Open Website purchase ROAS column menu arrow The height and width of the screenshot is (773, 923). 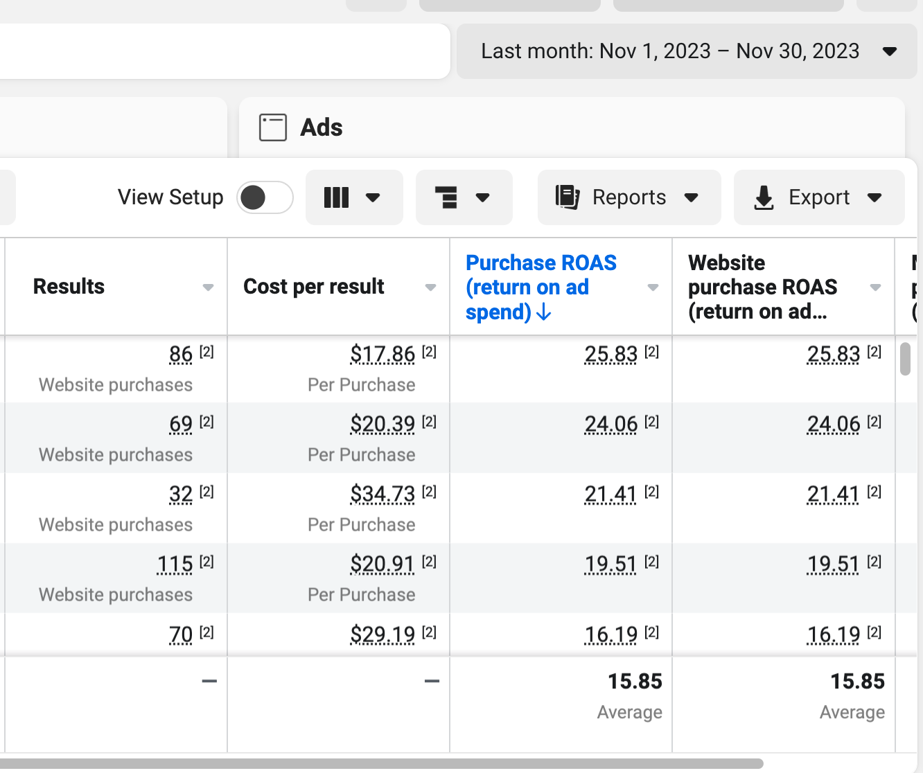pos(875,287)
